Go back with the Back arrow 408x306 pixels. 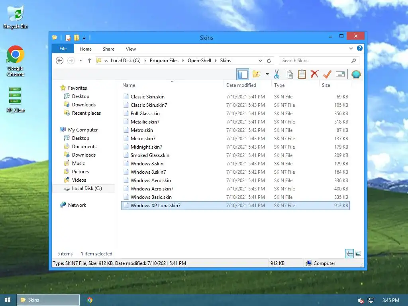point(60,61)
